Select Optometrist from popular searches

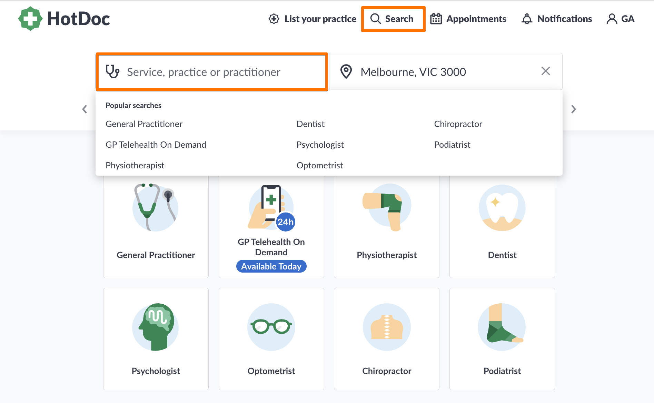pyautogui.click(x=320, y=165)
